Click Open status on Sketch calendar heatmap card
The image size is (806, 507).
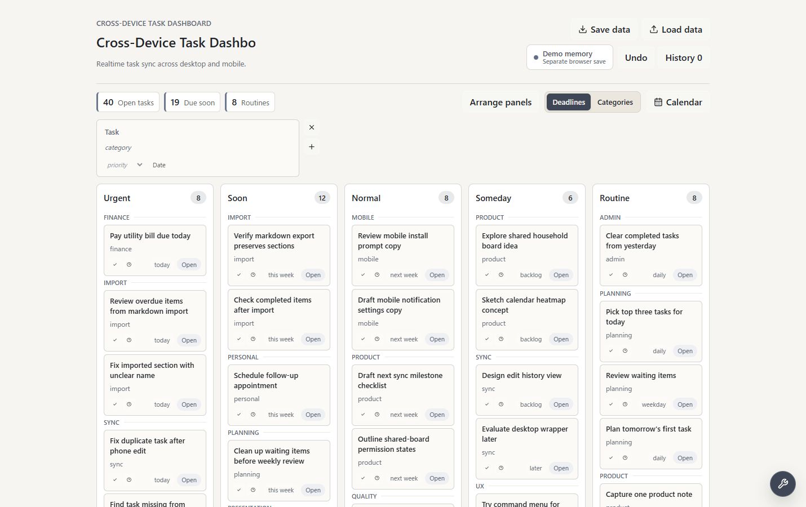tap(561, 339)
